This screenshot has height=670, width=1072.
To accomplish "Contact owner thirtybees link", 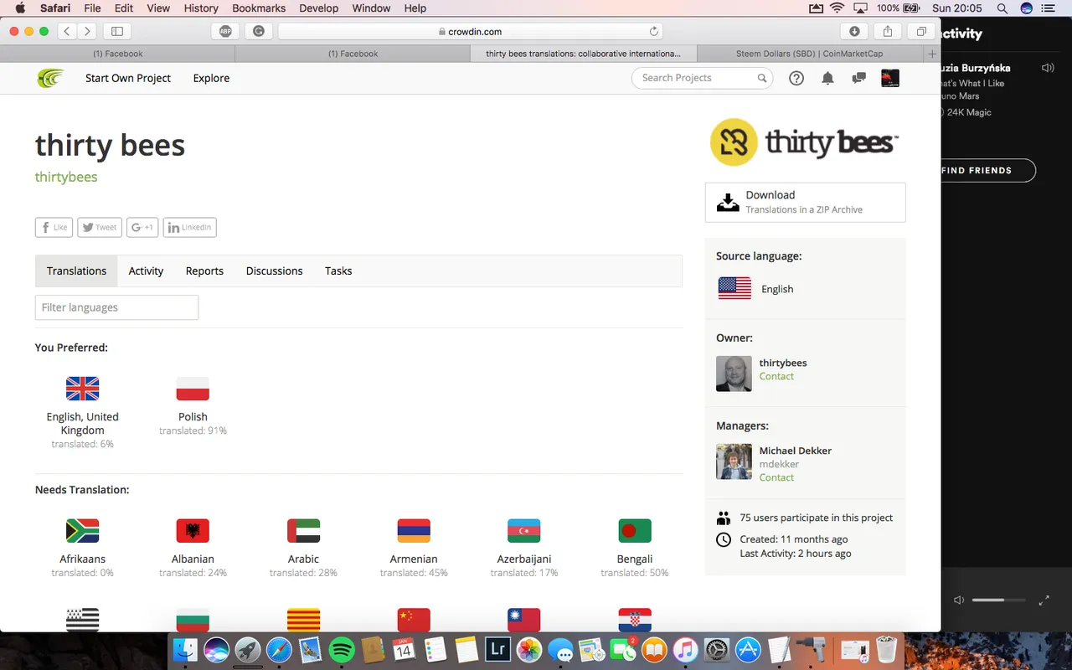I will pos(776,377).
